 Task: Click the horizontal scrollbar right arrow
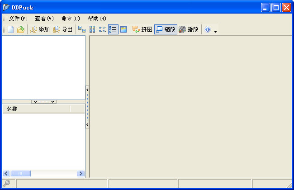point(81,174)
